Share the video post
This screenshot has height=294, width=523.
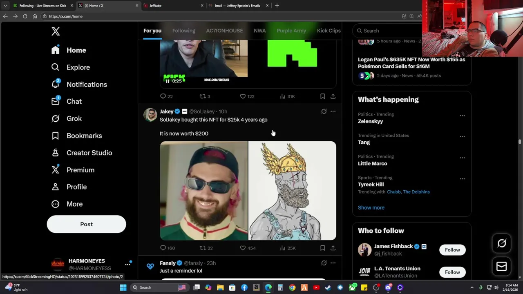(333, 96)
